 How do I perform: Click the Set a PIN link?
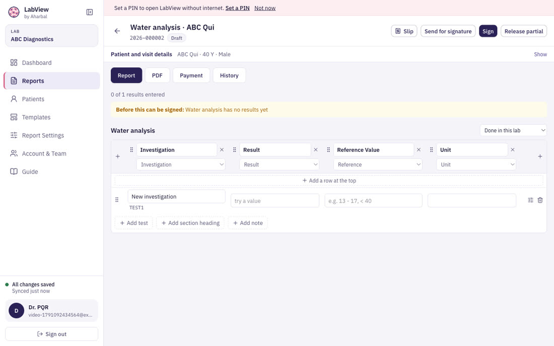[237, 8]
